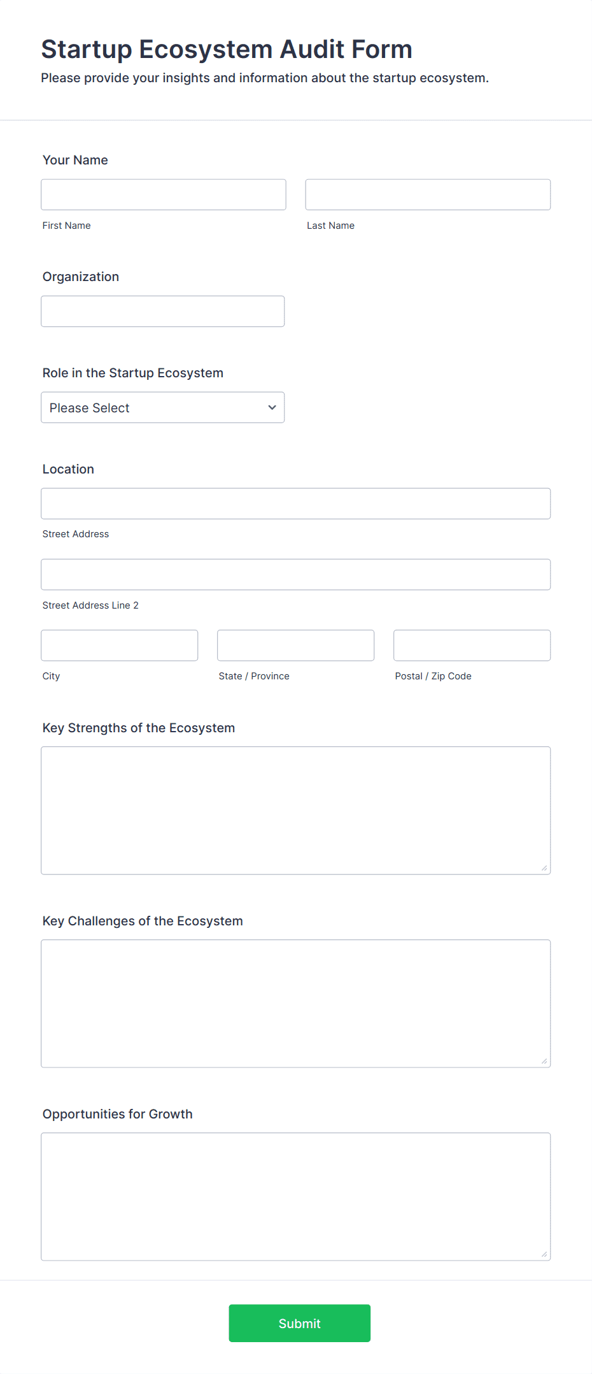
Task: Click the Startup Ecosystem Audit Form heading
Action: [227, 49]
